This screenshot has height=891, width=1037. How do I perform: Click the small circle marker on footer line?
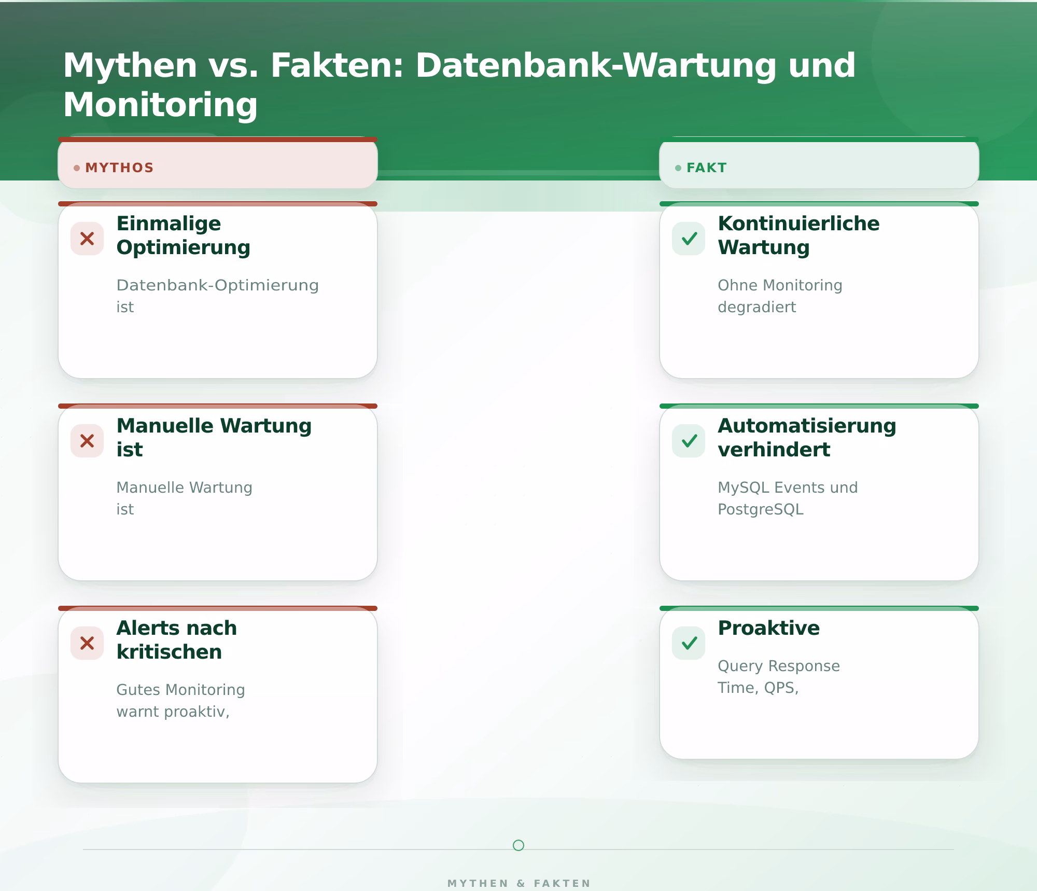pos(518,845)
